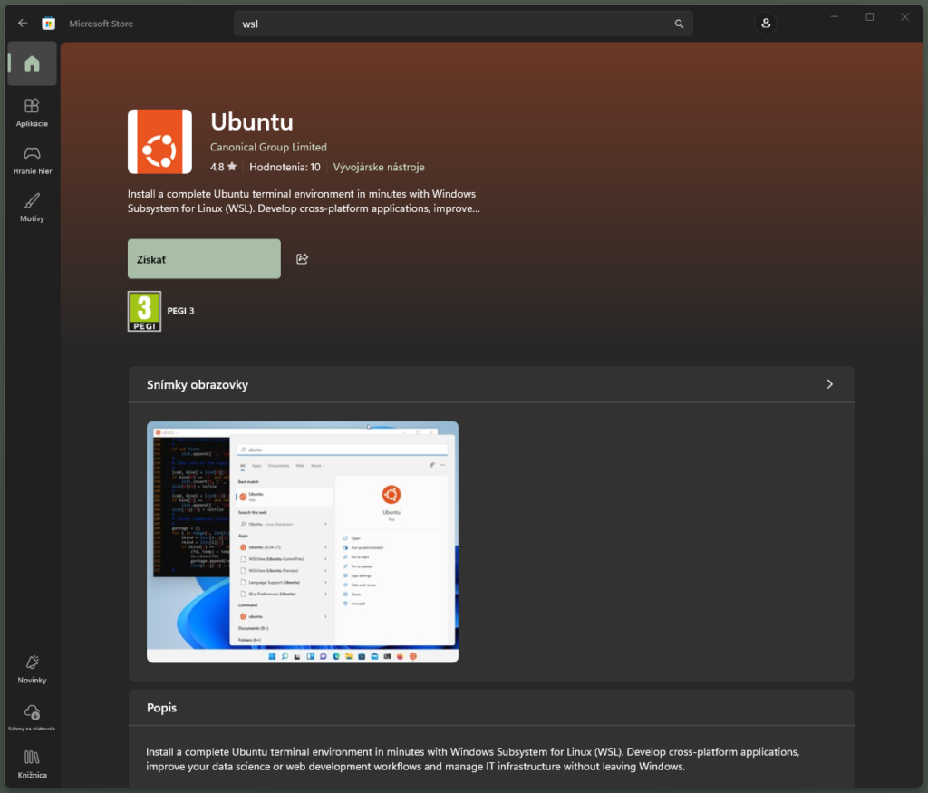
Task: Close the Microsoft Store window
Action: point(904,17)
